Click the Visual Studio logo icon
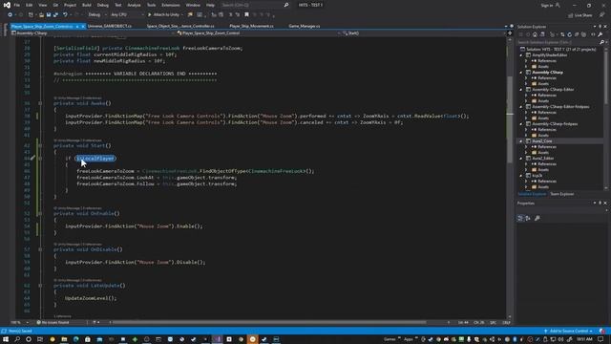This screenshot has height=344, width=611. tap(7, 5)
